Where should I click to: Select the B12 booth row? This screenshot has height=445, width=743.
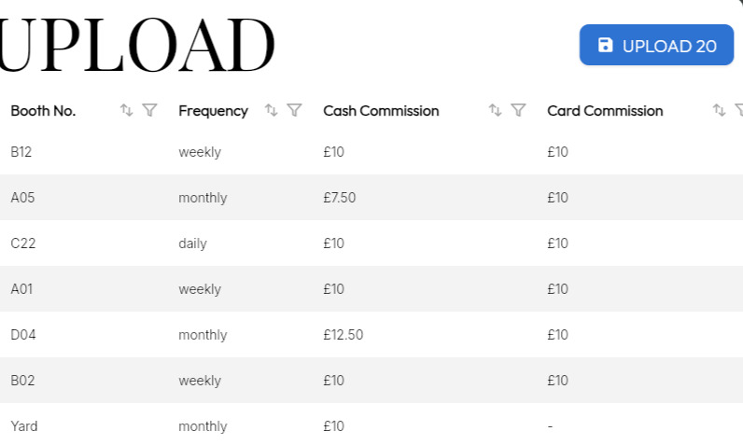pos(371,152)
